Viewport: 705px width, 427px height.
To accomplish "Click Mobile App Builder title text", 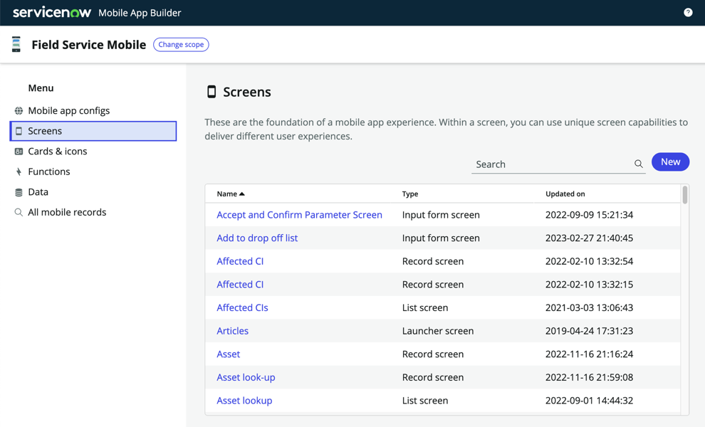I will (140, 13).
